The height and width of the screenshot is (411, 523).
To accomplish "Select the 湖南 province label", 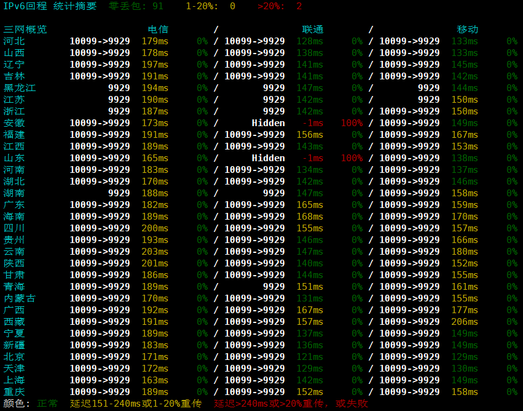I will pyautogui.click(x=14, y=193).
